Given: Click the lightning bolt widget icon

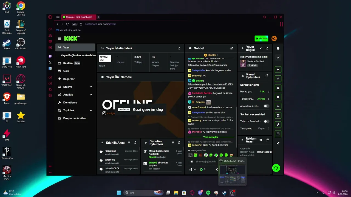Looking at the screenshot, I should coord(278,79).
